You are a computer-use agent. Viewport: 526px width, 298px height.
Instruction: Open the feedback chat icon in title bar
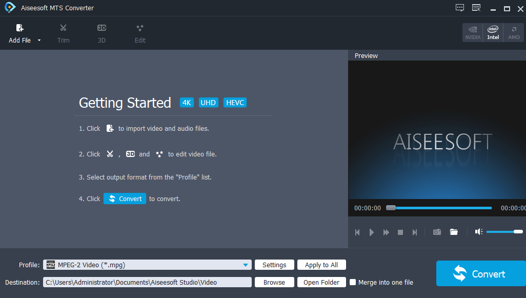[x=459, y=8]
